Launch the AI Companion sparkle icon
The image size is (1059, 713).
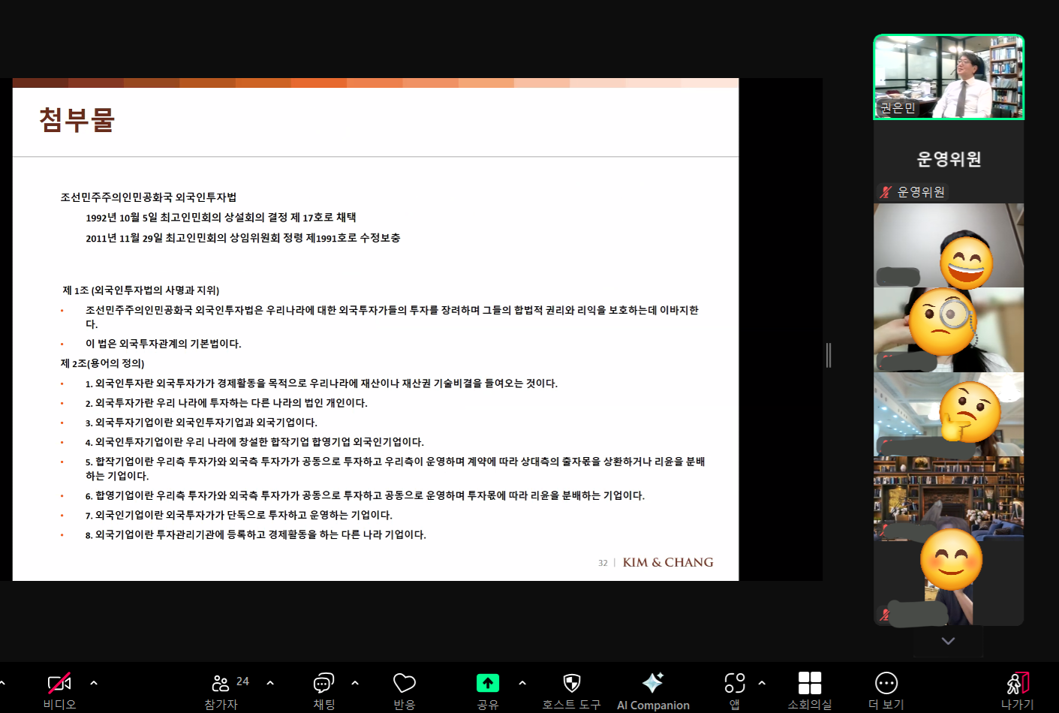coord(653,682)
